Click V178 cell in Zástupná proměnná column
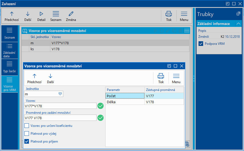244x151 pixels. (164, 102)
